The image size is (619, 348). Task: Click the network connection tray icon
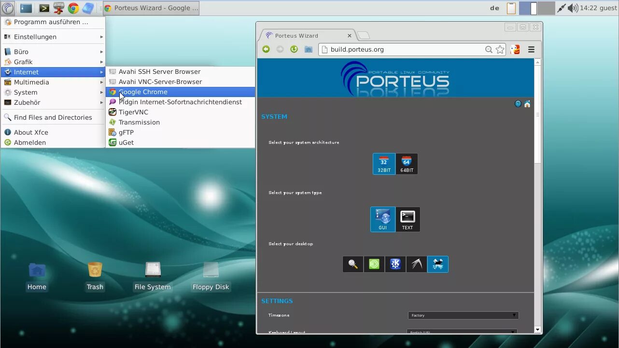coord(561,8)
